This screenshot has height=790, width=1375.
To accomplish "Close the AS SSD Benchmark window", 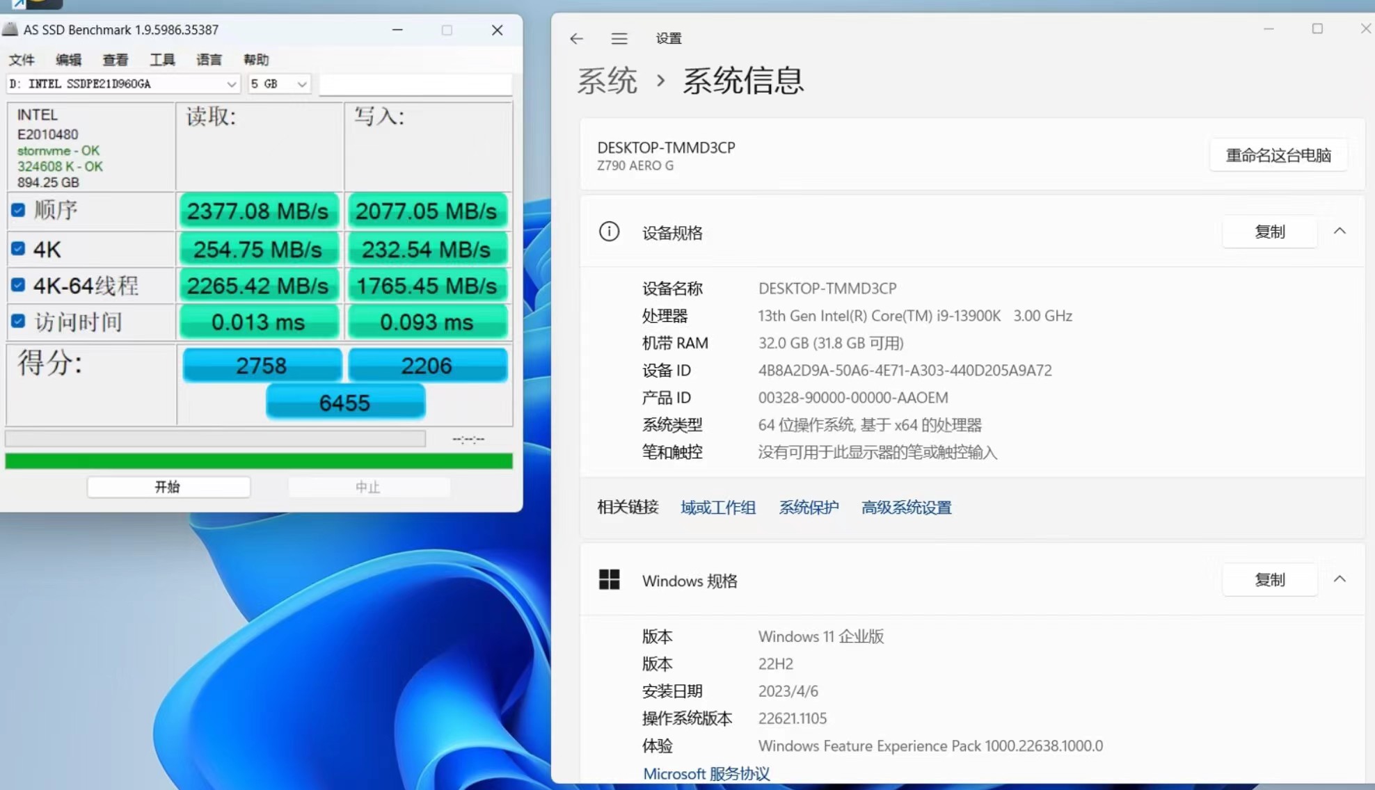I will point(497,30).
